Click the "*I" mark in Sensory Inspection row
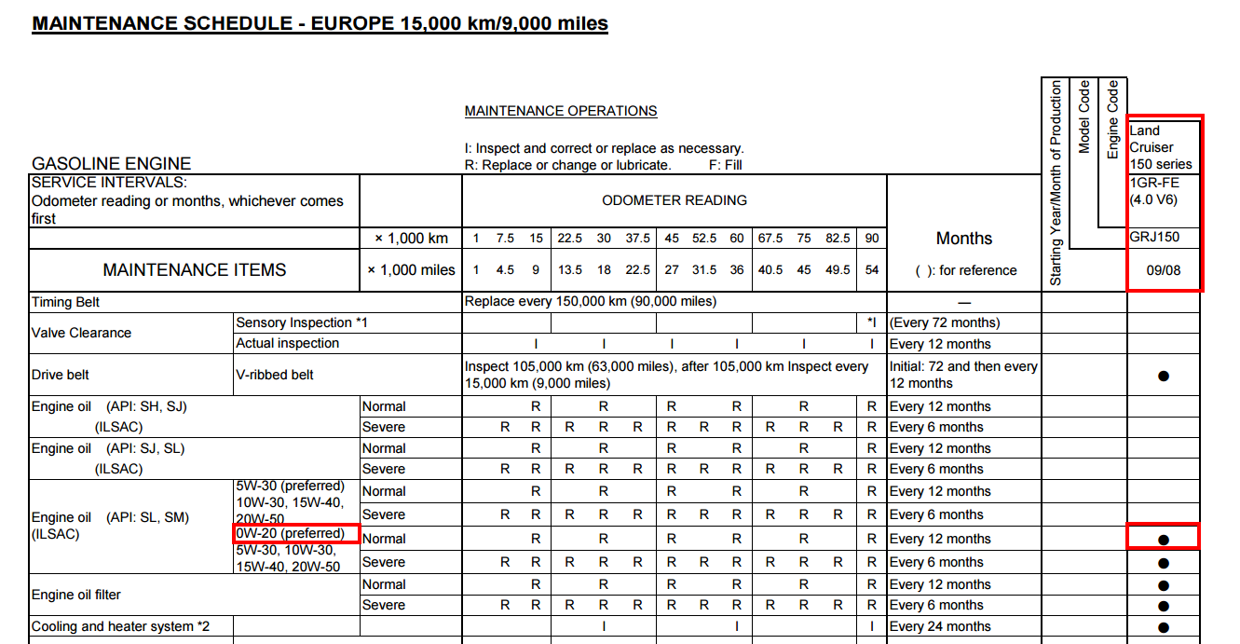 coord(872,322)
